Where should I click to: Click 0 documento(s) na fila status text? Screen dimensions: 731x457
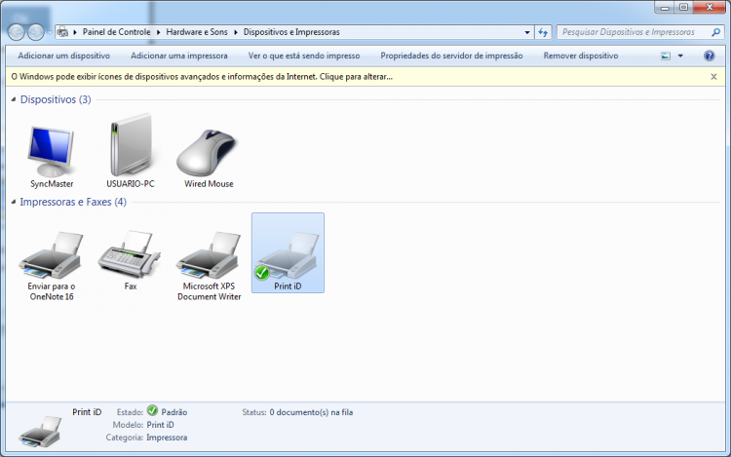[x=311, y=412]
